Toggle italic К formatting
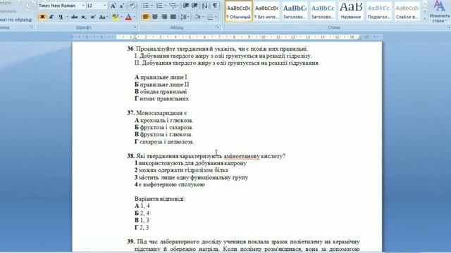 click(51, 17)
